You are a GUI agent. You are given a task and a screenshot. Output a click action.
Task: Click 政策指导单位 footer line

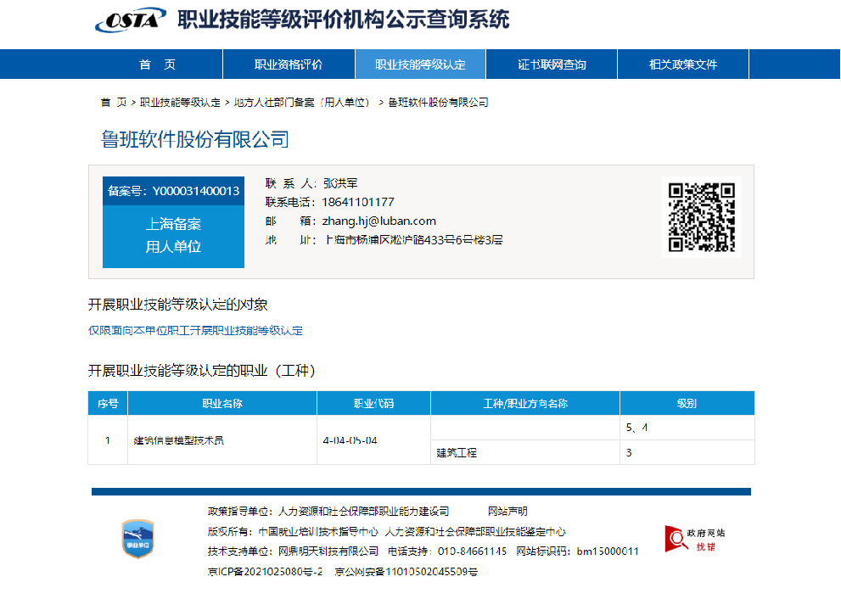328,511
